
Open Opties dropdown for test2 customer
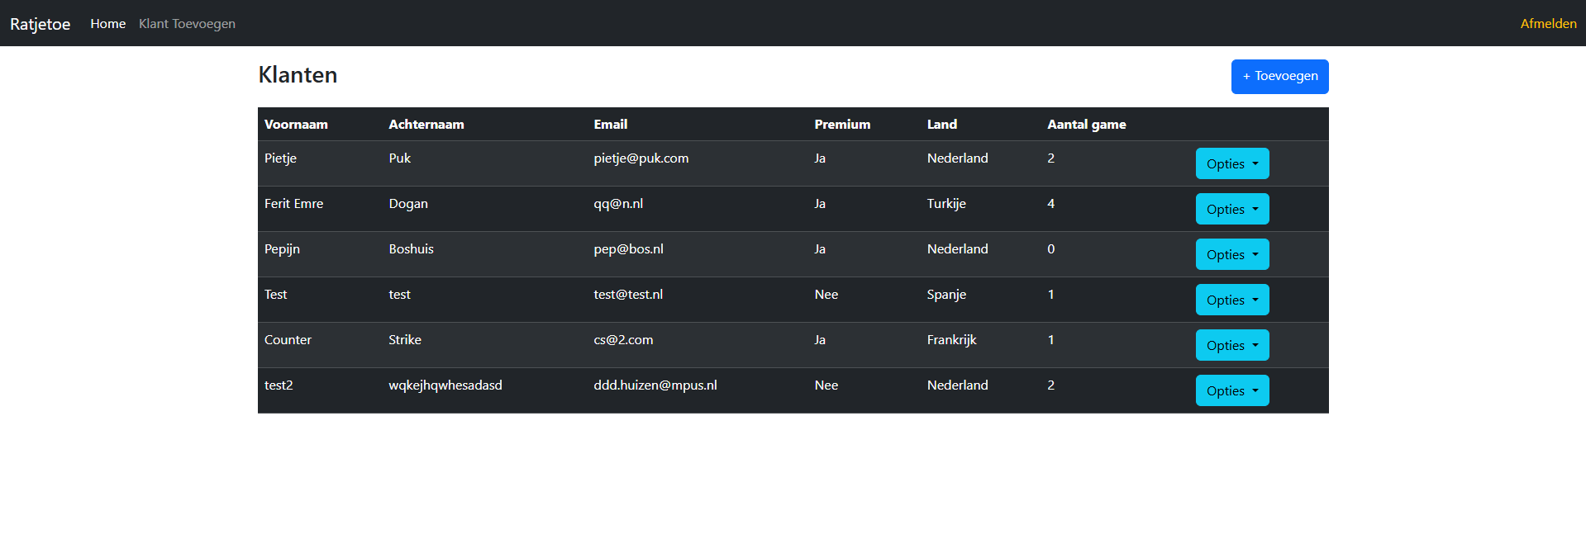coord(1231,390)
